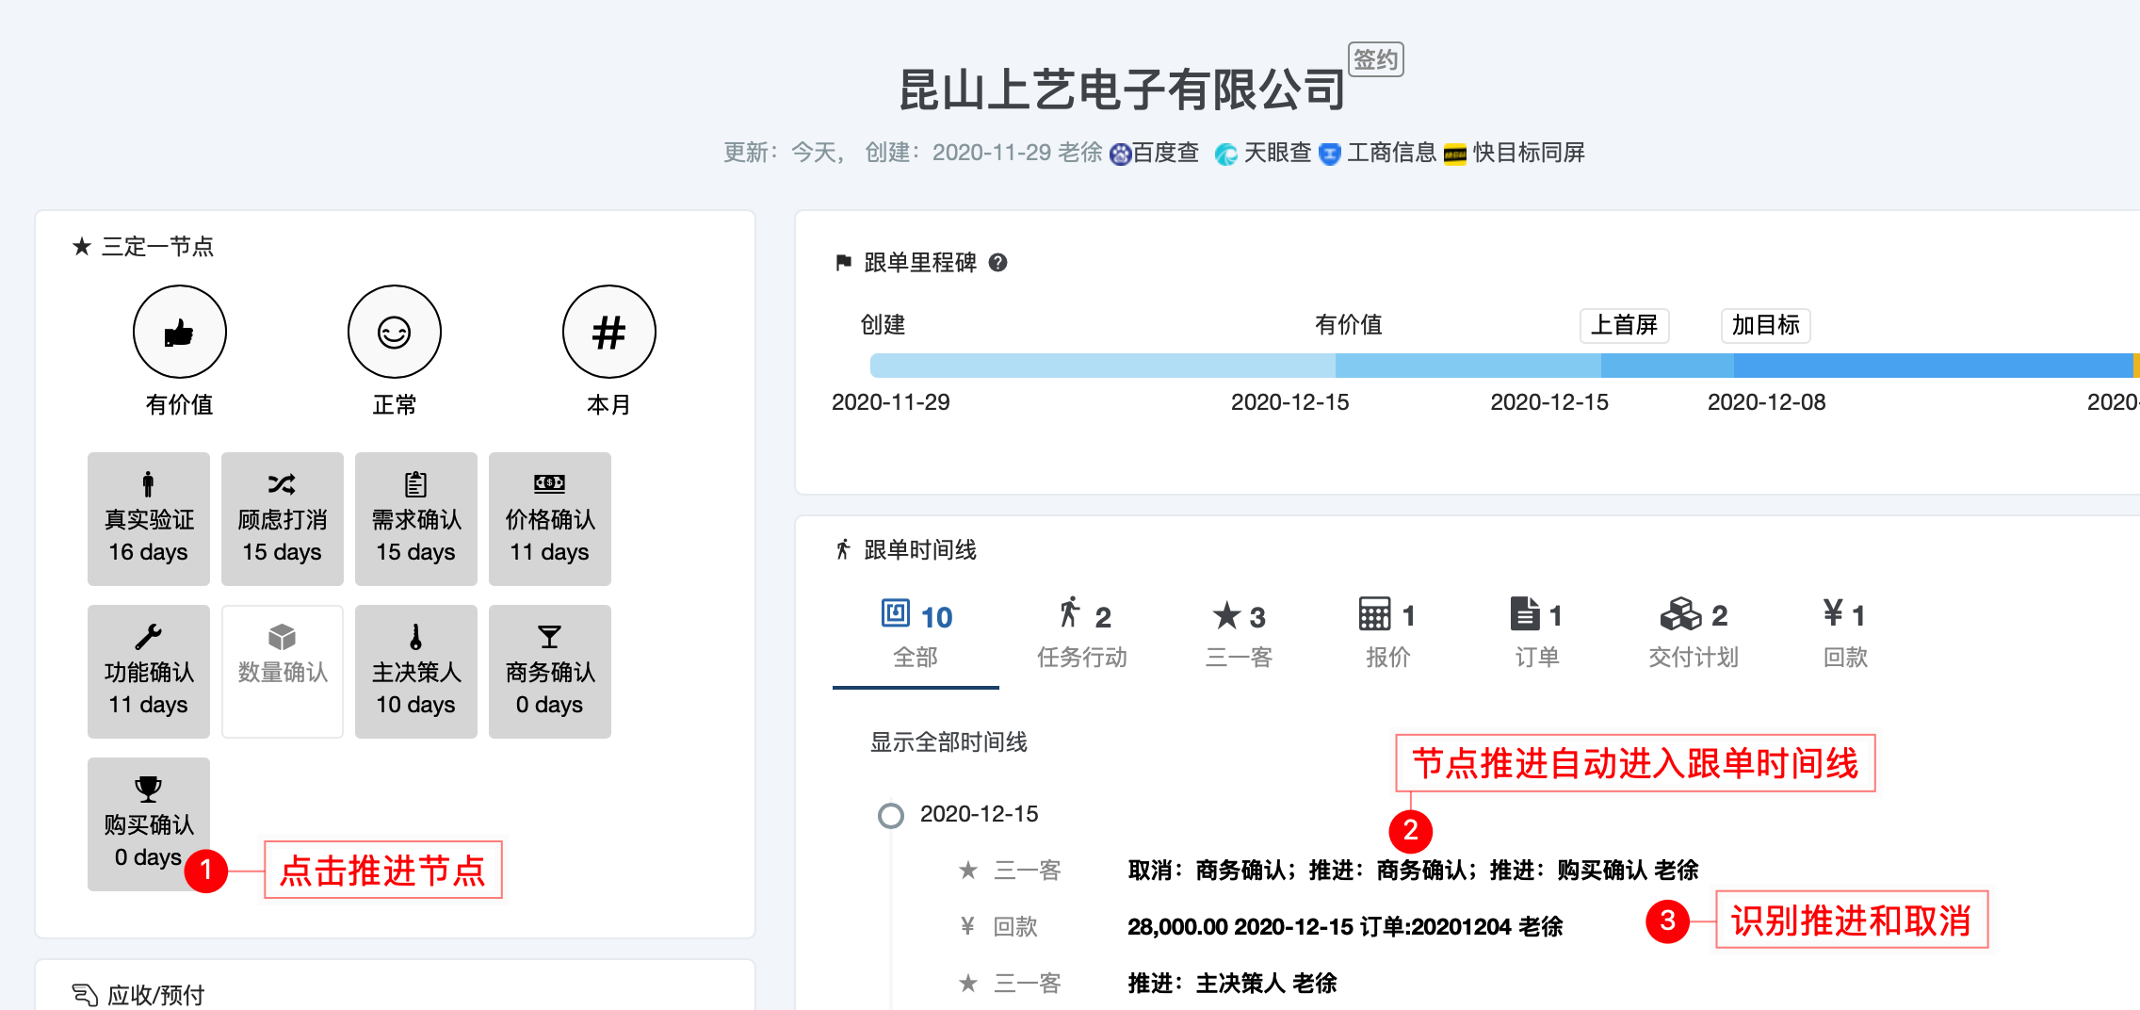Advance the 真实验证 16 days node
This screenshot has height=1010, width=2140.
149,519
